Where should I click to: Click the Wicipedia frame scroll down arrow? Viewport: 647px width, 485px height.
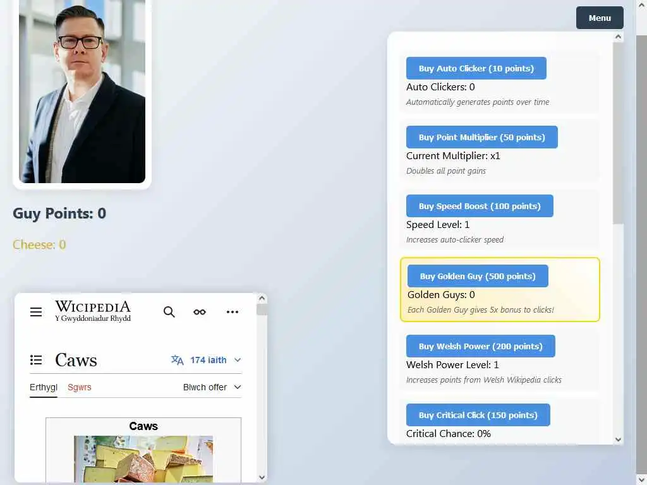pos(262,477)
